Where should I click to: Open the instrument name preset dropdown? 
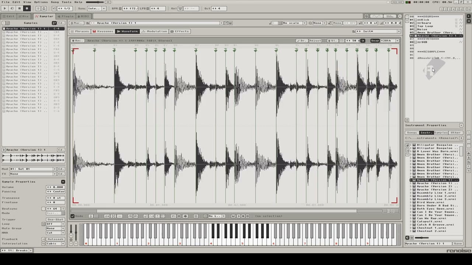coord(221,23)
